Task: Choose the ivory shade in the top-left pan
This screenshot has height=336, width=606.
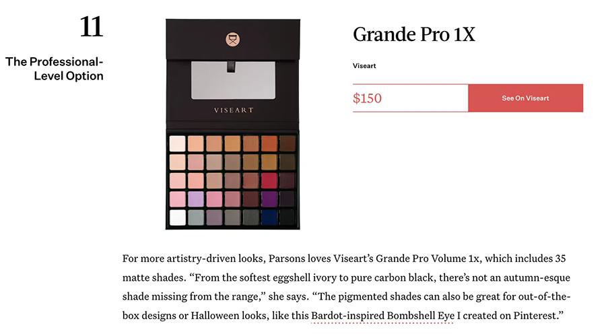Action: tap(178, 143)
